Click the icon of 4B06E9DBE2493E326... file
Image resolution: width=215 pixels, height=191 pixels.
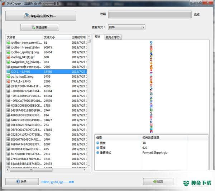click(x=8, y=115)
